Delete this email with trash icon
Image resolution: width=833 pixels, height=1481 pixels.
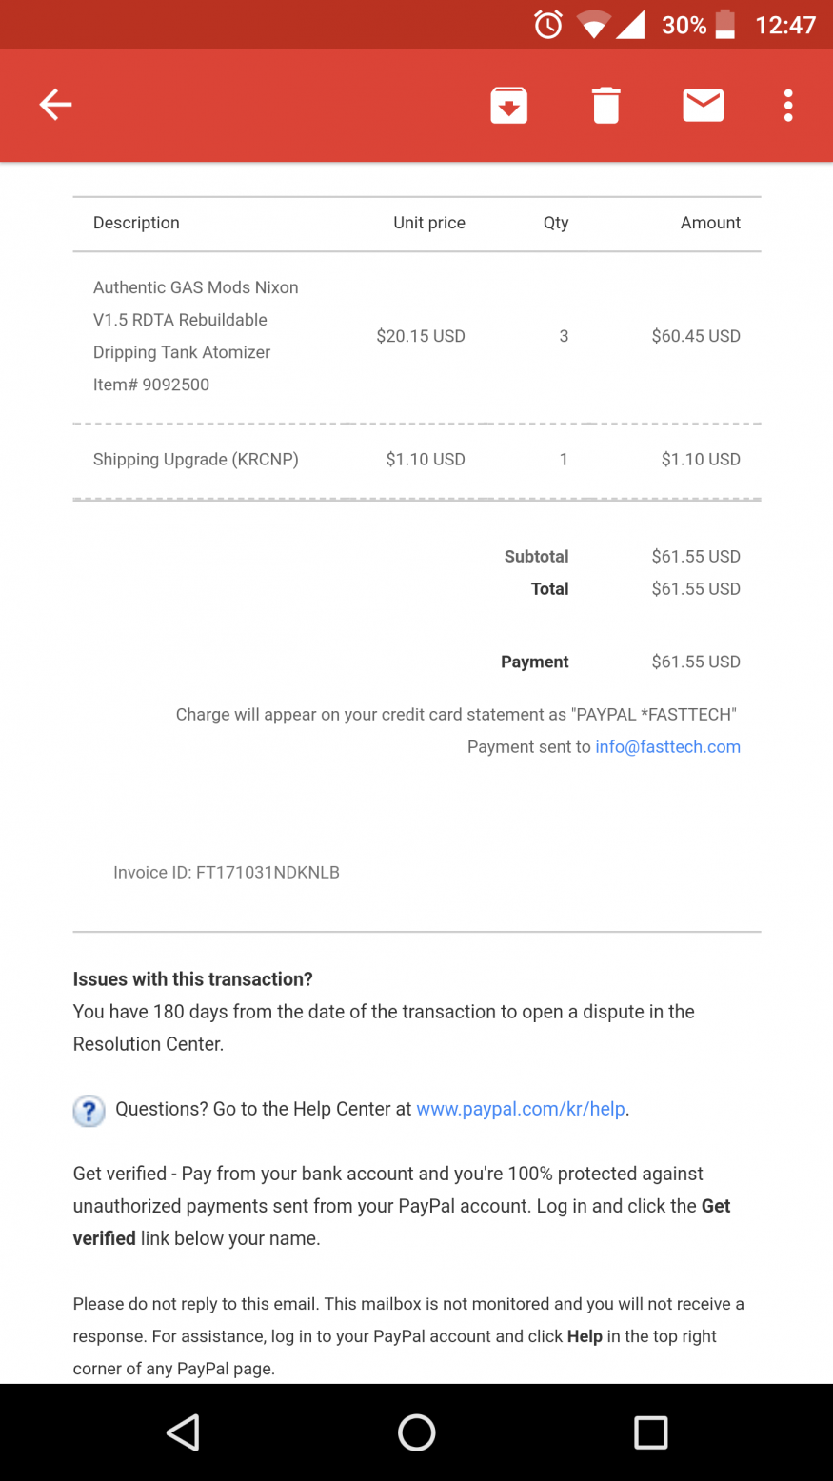pyautogui.click(x=605, y=105)
